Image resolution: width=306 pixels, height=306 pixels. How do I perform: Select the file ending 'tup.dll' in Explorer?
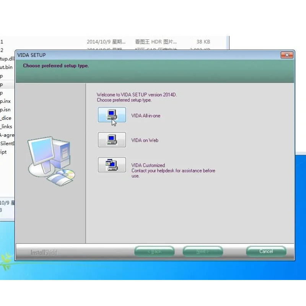[x=7, y=59]
